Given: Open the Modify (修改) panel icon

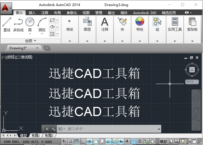Looking at the screenshot, I should [x=69, y=21].
